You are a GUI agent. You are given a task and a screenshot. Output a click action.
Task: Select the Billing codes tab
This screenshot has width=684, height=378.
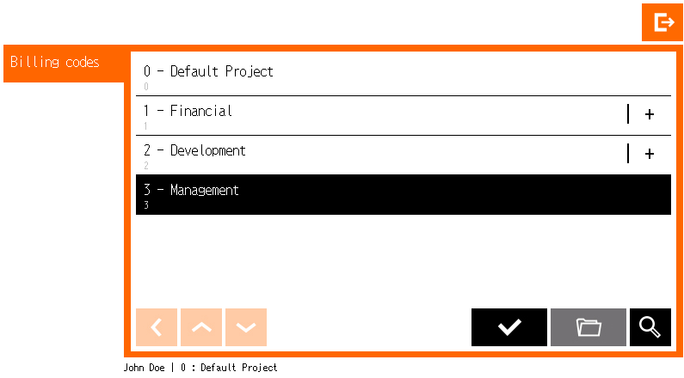(x=55, y=63)
